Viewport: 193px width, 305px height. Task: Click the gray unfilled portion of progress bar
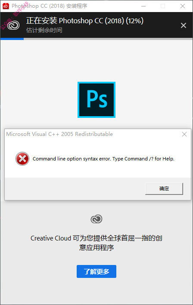pyautogui.click(x=108, y=39)
